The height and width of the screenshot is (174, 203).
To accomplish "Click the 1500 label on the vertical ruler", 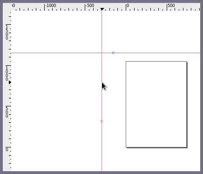I will click(7, 33).
